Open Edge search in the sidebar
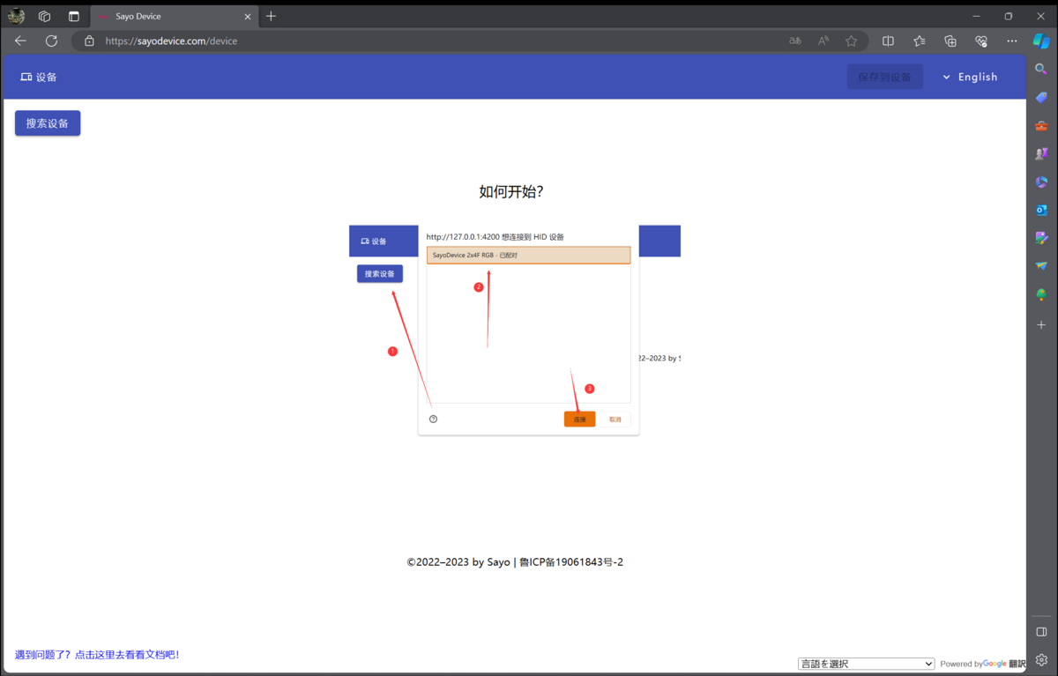The image size is (1058, 676). pos(1040,69)
